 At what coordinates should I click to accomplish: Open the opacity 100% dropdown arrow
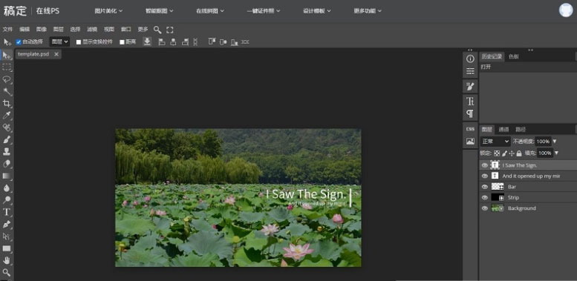(x=555, y=142)
